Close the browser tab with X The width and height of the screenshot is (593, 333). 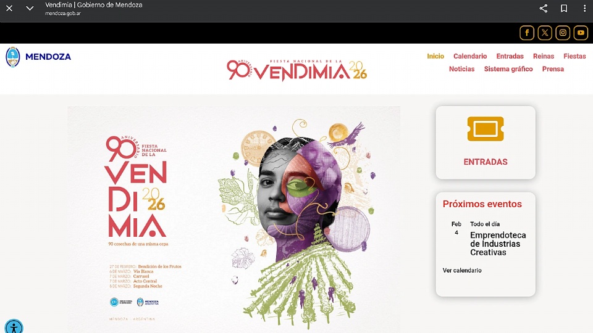tap(9, 8)
